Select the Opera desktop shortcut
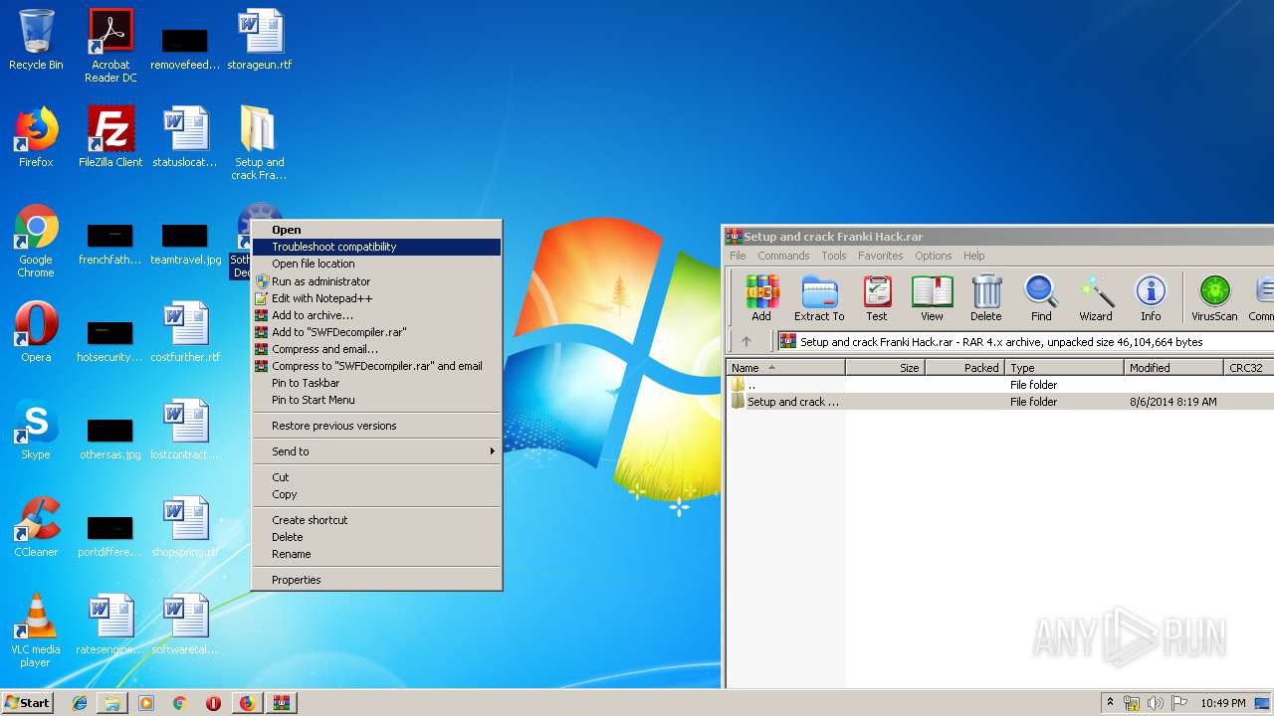Screen dimensions: 1274x716 (x=36, y=332)
